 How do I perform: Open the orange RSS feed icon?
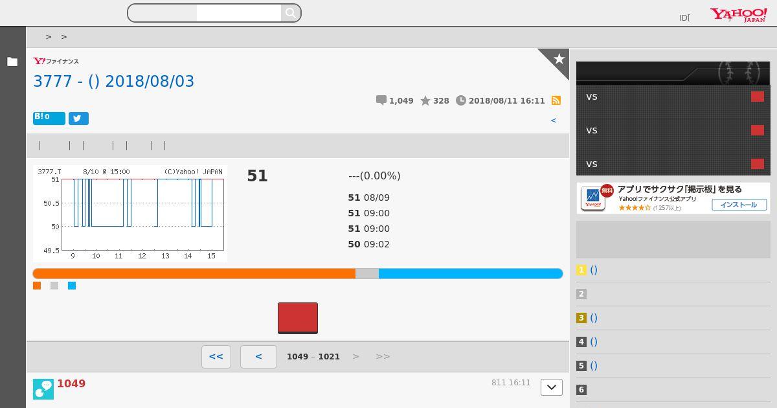(556, 100)
